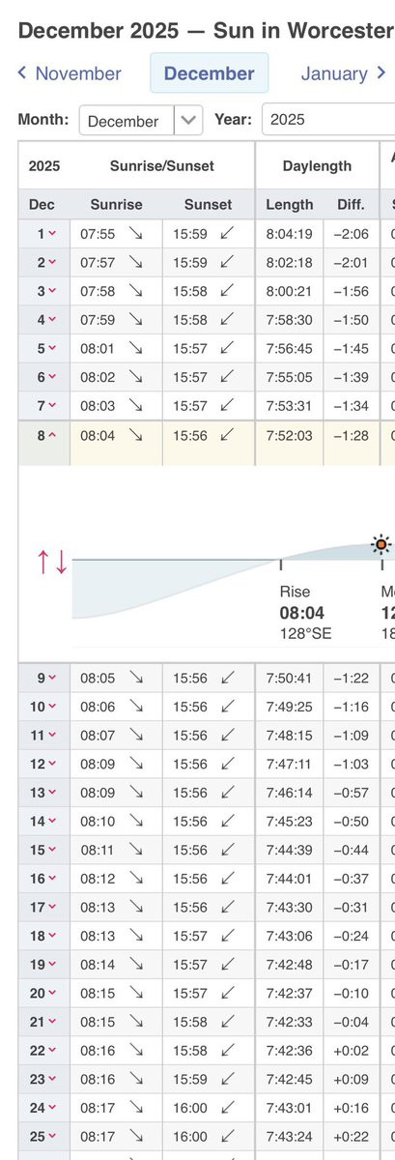The image size is (395, 1160).
Task: Expand details for Dec 21
Action: [x=44, y=1022]
